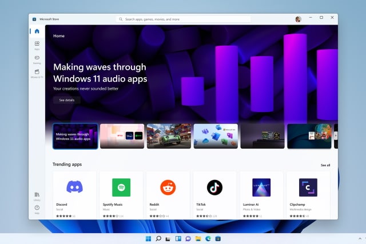Choose the Luminar AI app tile
This screenshot has height=244, width=366.
tap(261, 194)
